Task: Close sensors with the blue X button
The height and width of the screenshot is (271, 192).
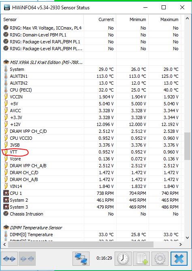Action: (x=179, y=258)
